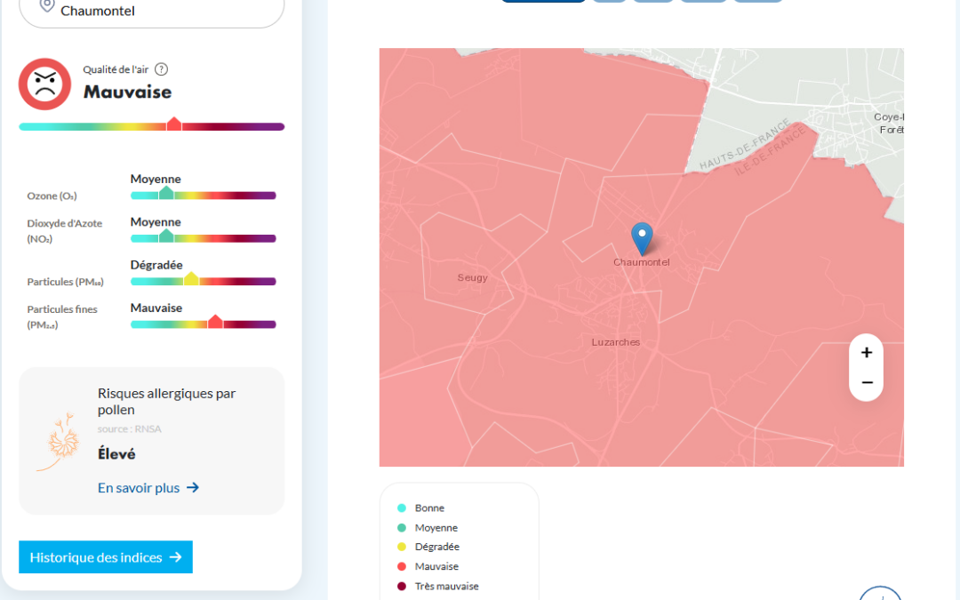
Task: Click the Bonne legend color dot
Action: pos(402,508)
